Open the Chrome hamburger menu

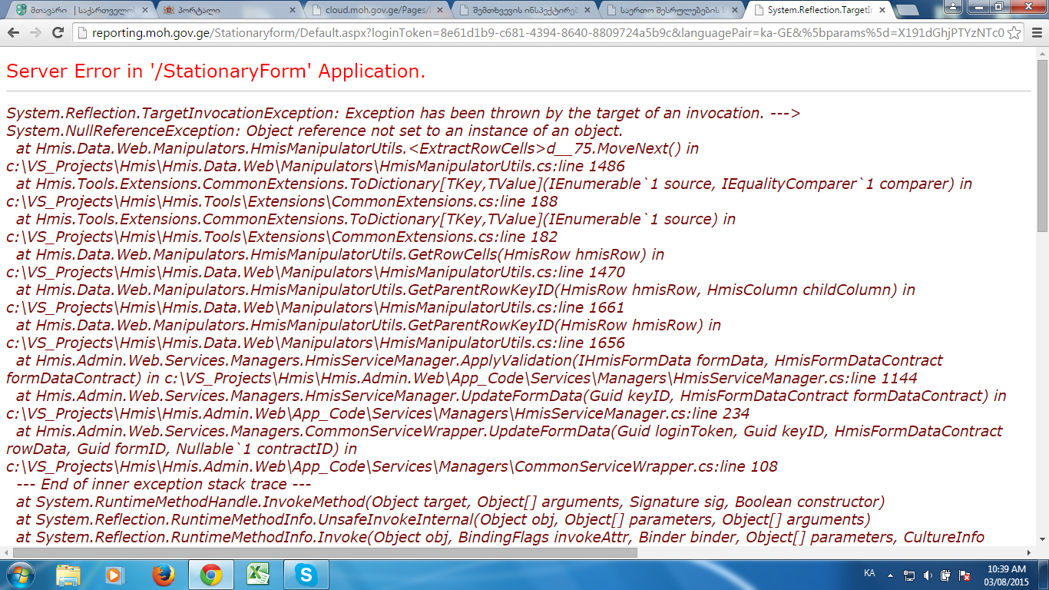(1034, 33)
